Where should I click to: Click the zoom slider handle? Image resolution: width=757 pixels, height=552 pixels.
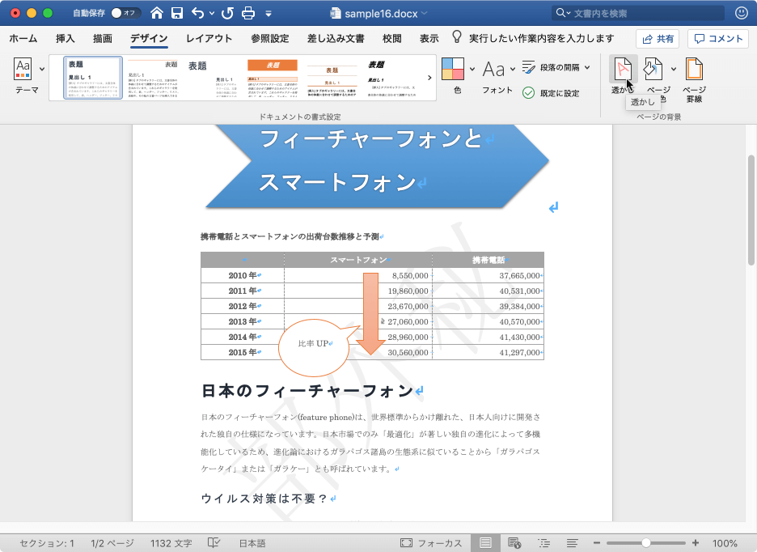(646, 543)
